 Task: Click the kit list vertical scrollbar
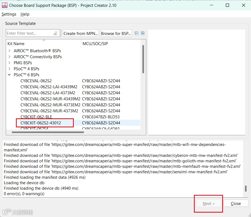[x=143, y=59]
